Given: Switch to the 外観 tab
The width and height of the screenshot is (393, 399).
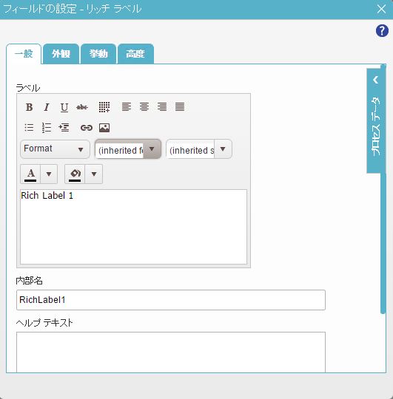Looking at the screenshot, I should click(x=61, y=54).
